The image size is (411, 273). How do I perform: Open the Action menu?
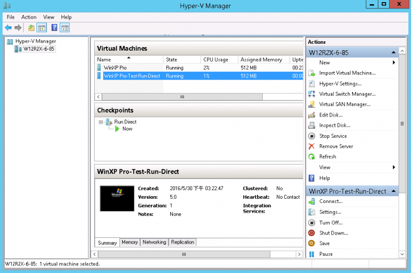tap(29, 17)
